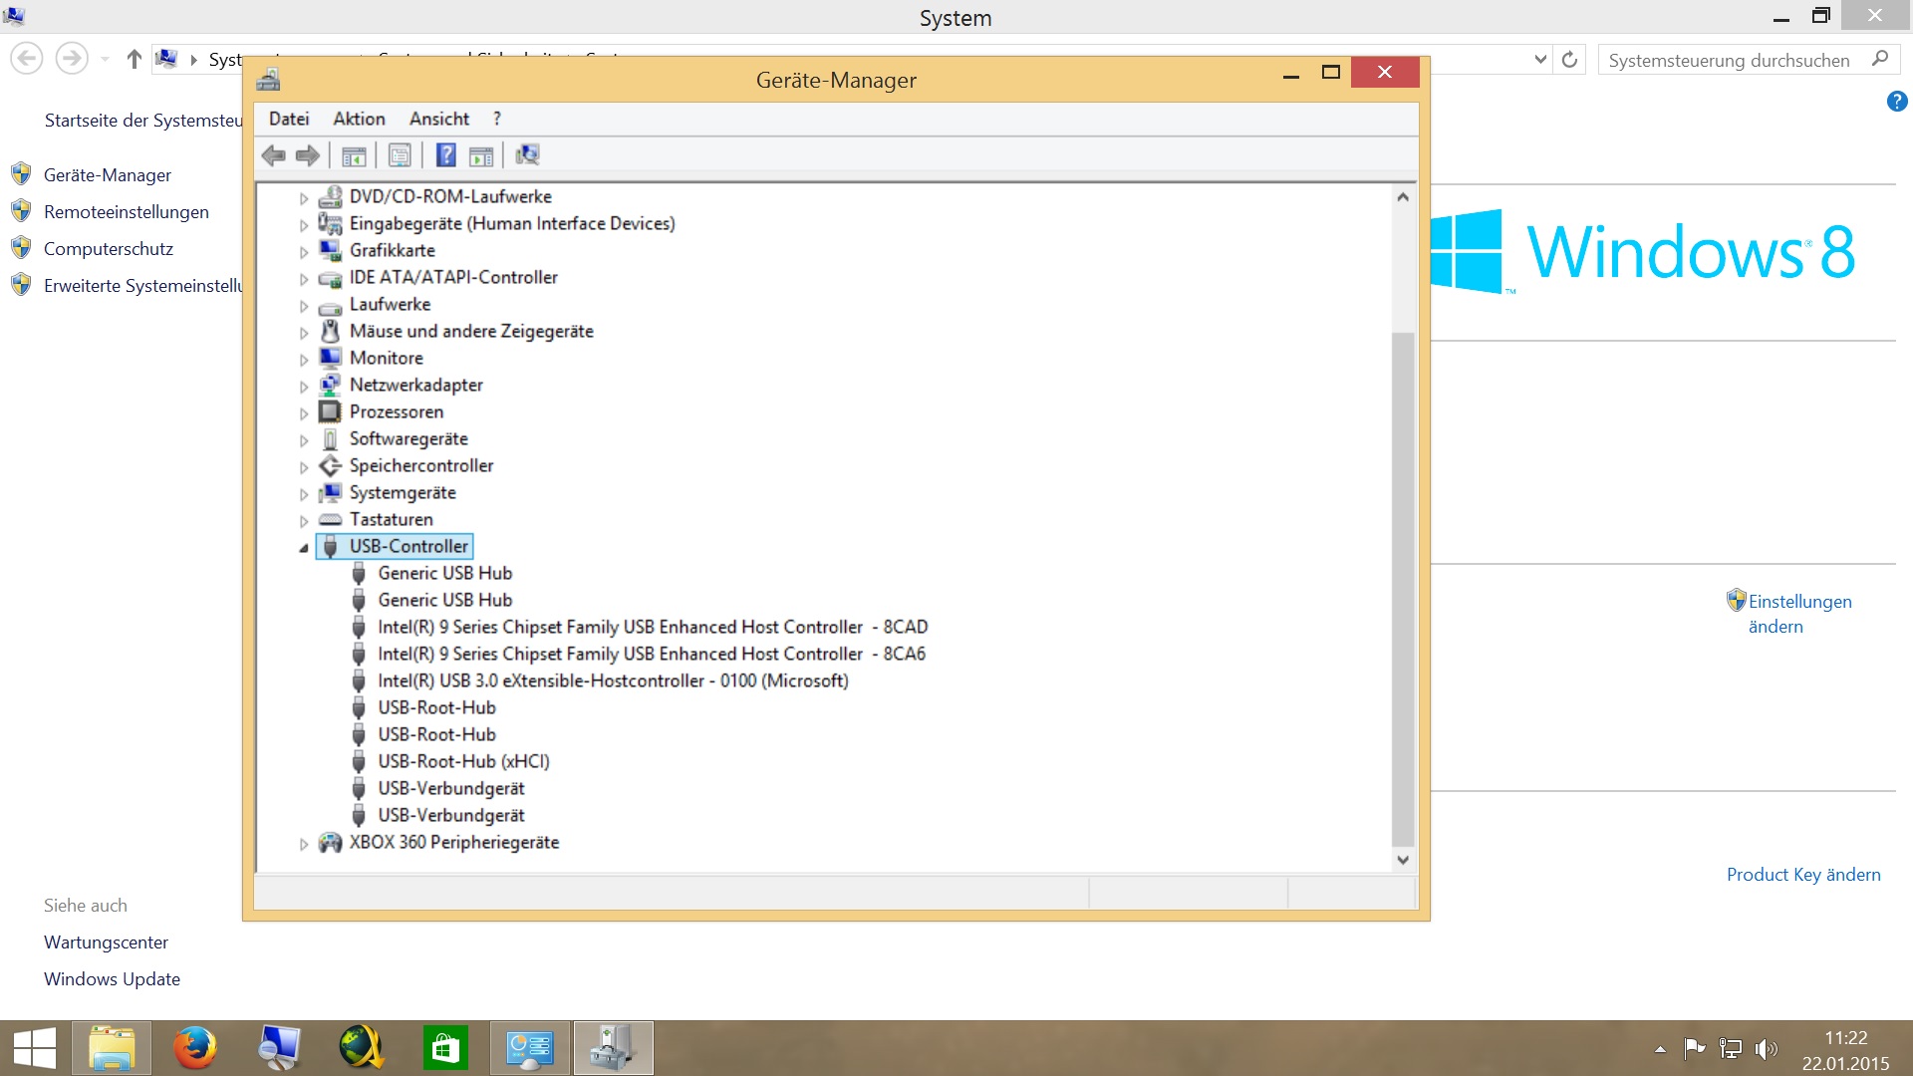1913x1076 pixels.
Task: Open the address bar history dropdown
Action: click(1540, 60)
